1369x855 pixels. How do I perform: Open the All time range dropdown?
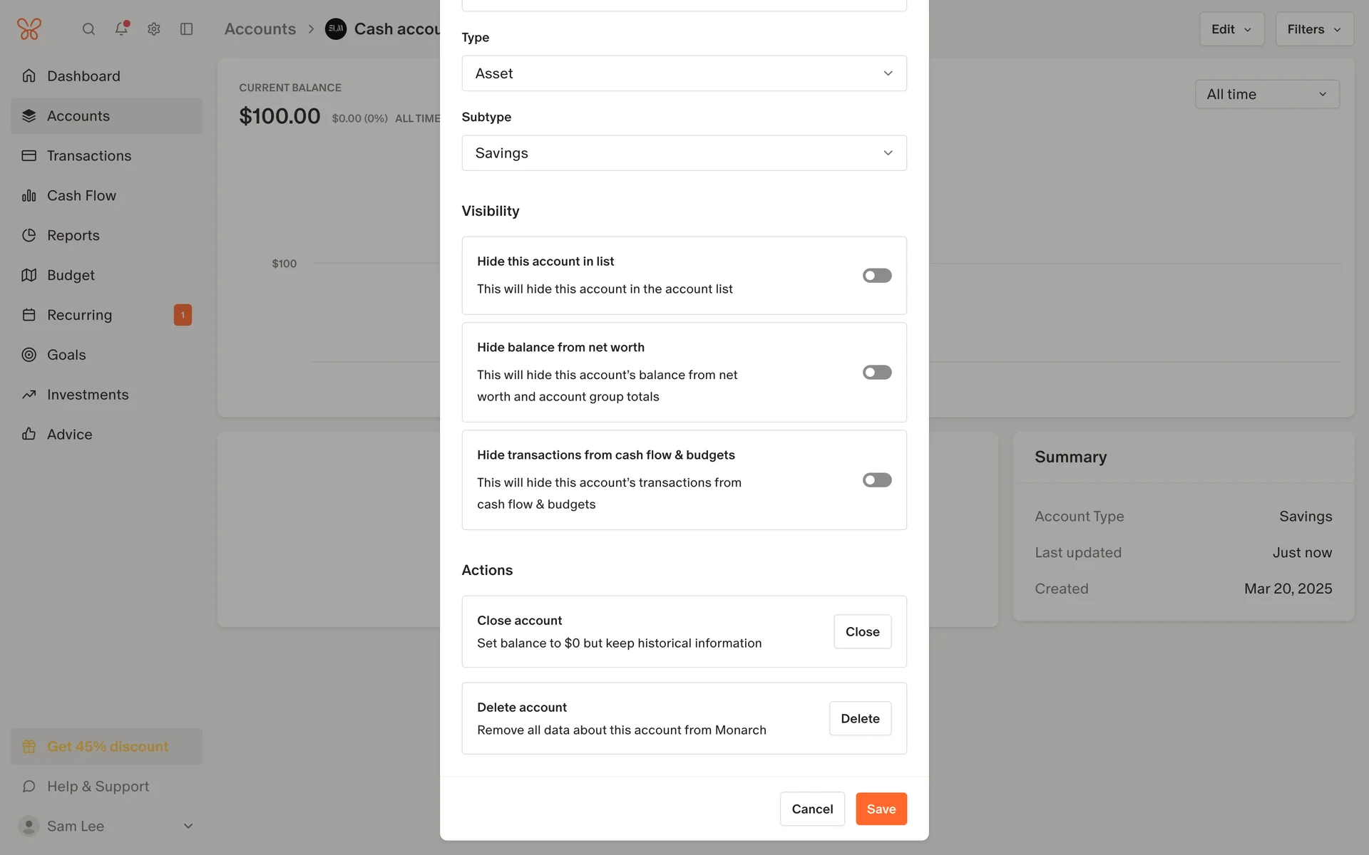pos(1266,94)
